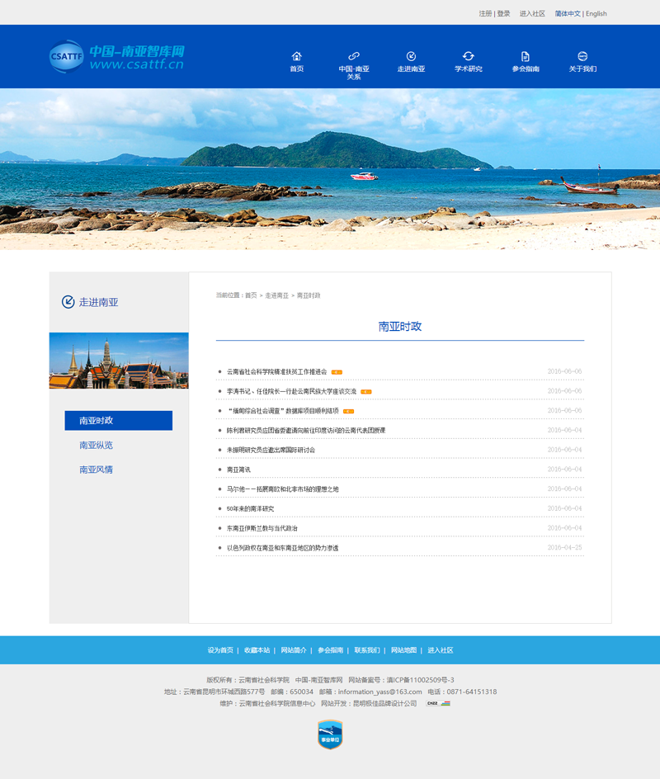Click the document icon for 参会指南 in the navigation bar
This screenshot has width=660, height=779.
526,56
